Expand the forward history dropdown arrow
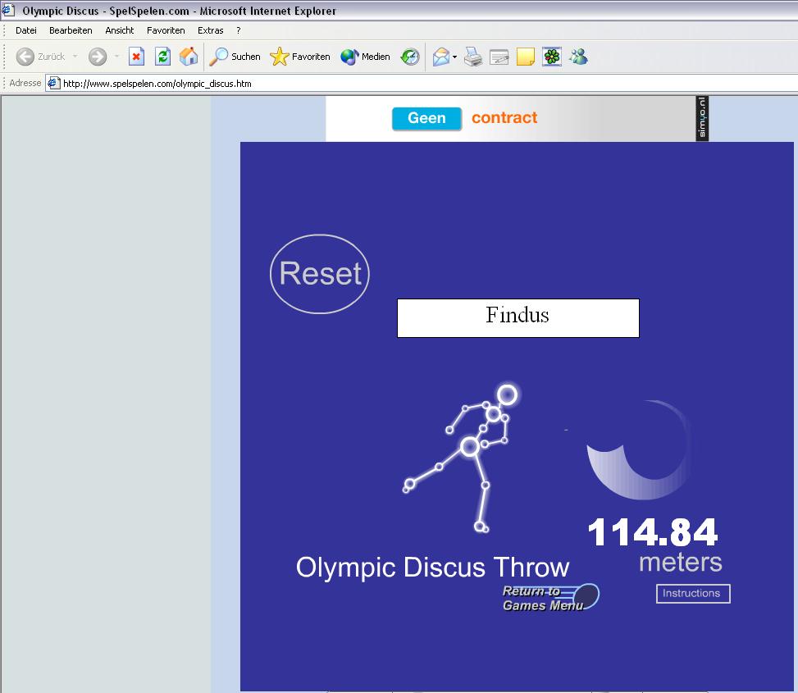Viewport: 798px width, 693px height. [116, 57]
